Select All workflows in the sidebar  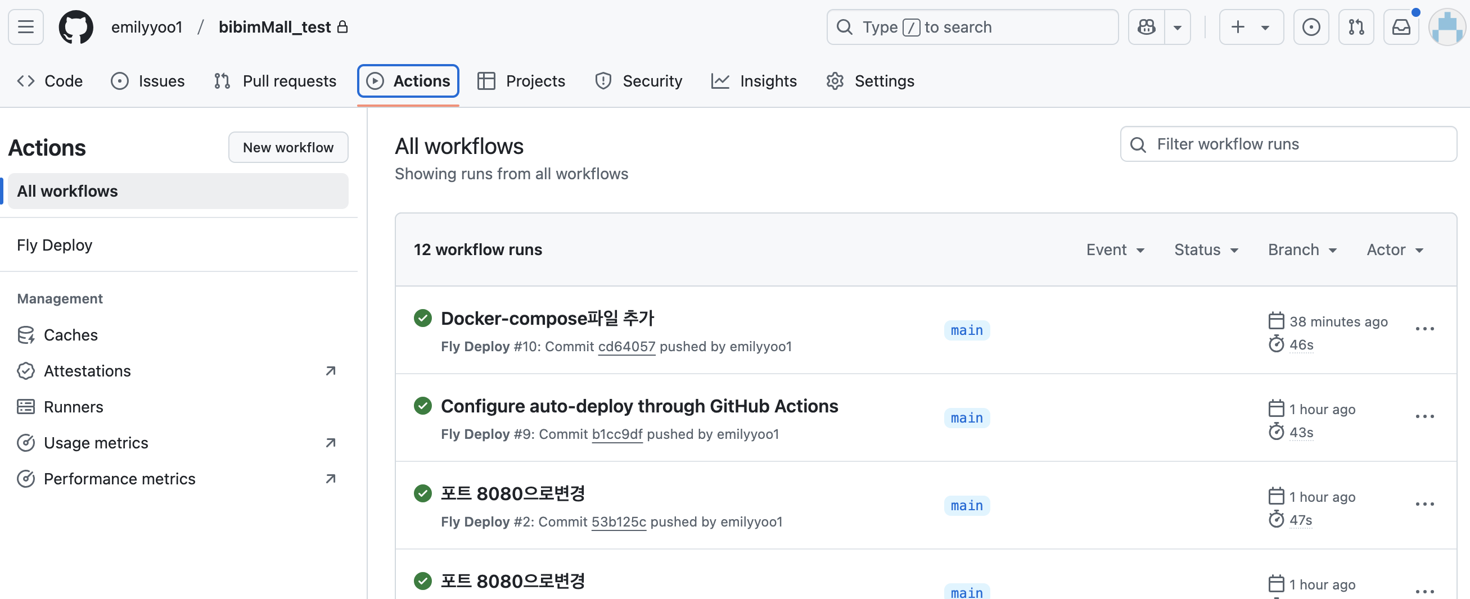click(178, 191)
